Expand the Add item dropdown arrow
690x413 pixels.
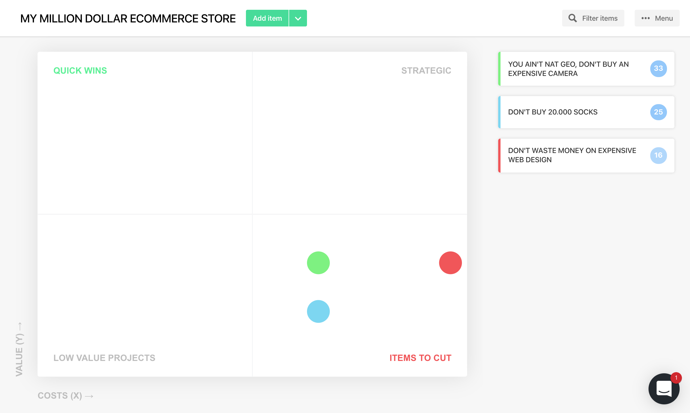pos(298,18)
